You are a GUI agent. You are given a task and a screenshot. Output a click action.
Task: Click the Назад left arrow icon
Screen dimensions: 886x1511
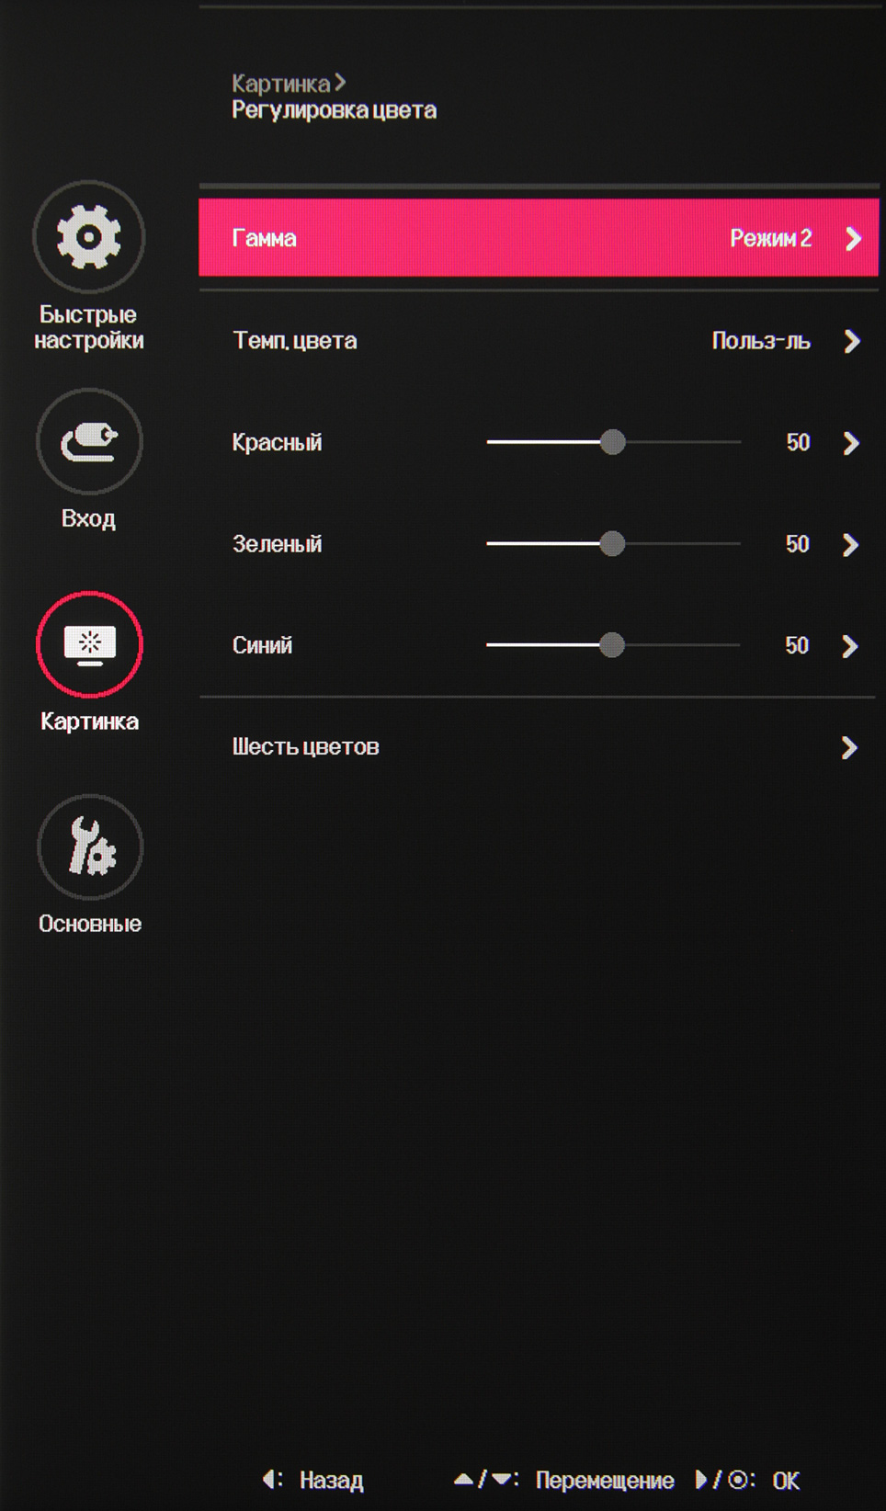point(268,1479)
